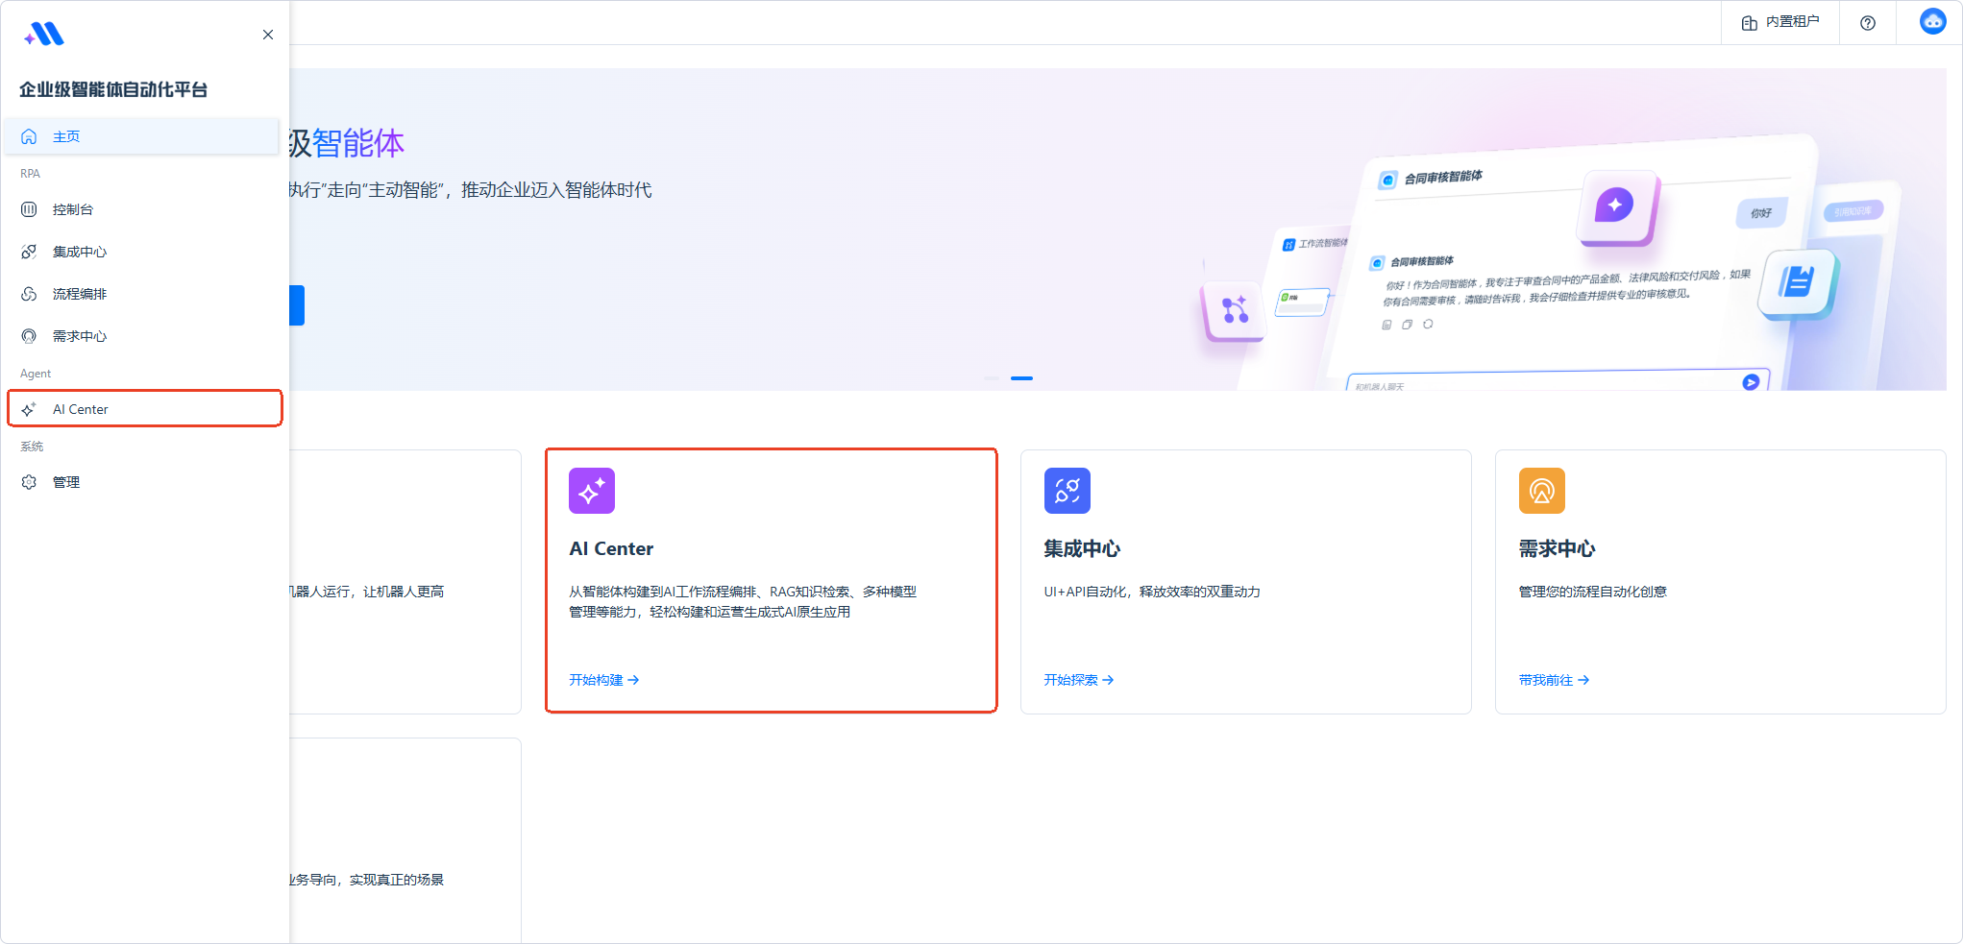1963x944 pixels.
Task: Click the blue 集成中心 card icon
Action: [x=1067, y=491]
